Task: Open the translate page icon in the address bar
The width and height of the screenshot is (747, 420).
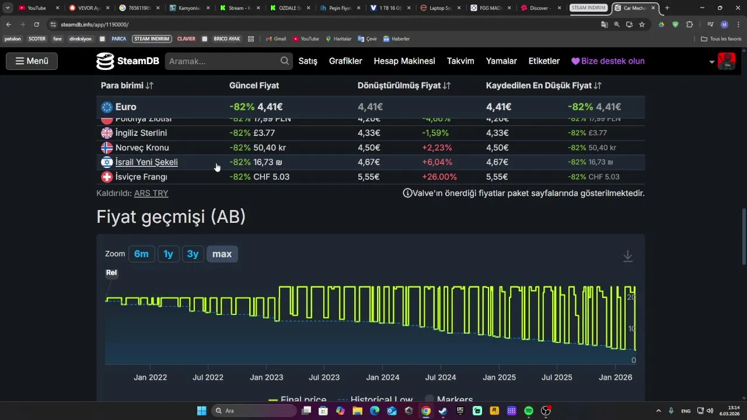Action: point(605,24)
